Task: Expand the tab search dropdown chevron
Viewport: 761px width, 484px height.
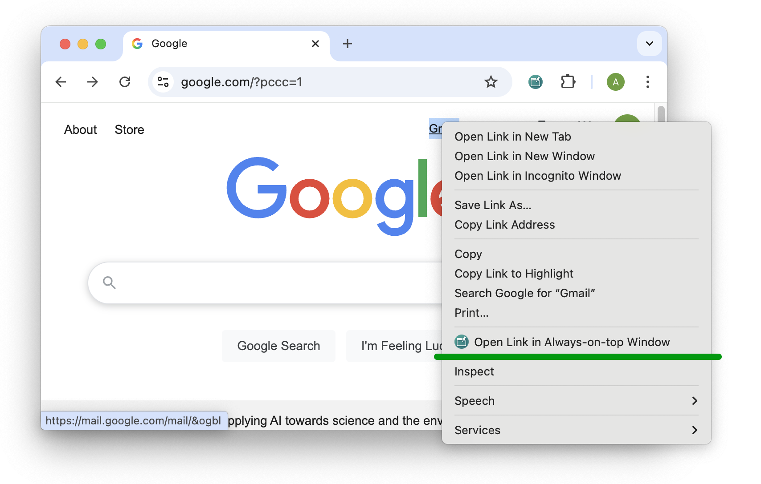Action: tap(649, 44)
